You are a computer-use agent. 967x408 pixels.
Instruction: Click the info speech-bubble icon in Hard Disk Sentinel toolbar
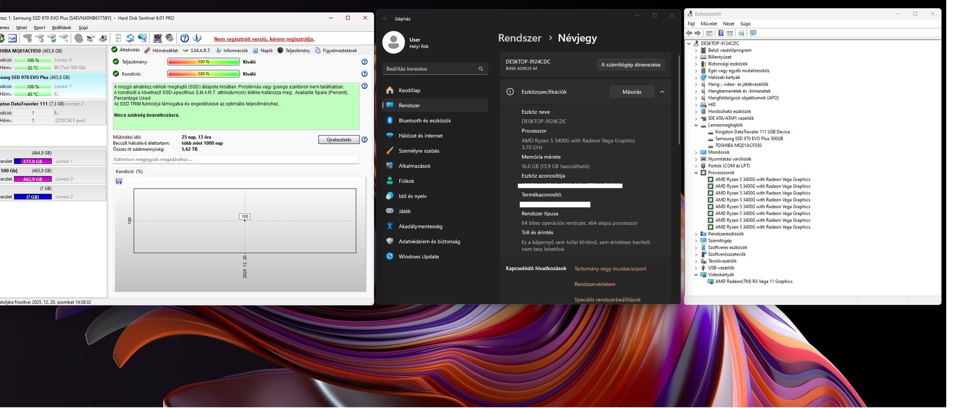coord(197,38)
